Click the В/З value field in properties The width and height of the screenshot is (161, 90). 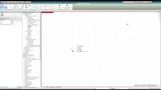pyautogui.click(x=16, y=22)
